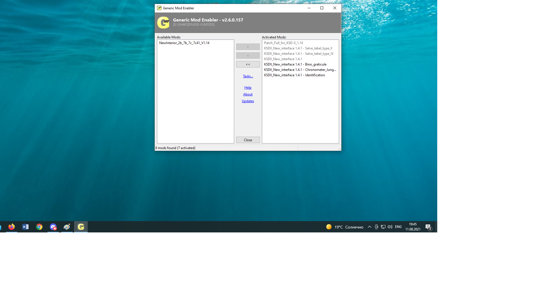Click the enable mod '>' button
Image resolution: width=543 pixels, height=305 pixels.
click(248, 47)
